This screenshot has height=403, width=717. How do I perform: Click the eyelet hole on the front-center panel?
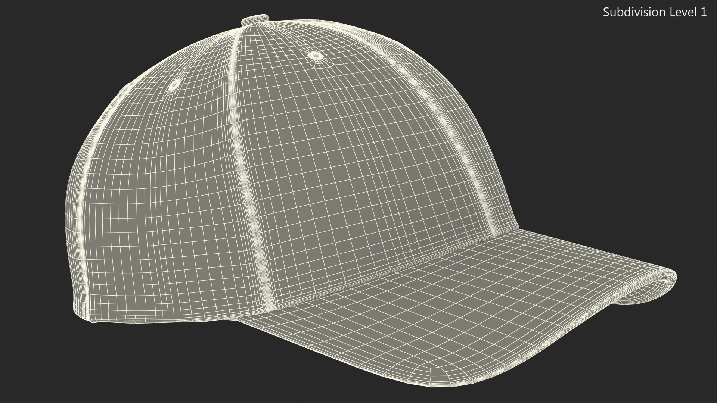[316, 56]
